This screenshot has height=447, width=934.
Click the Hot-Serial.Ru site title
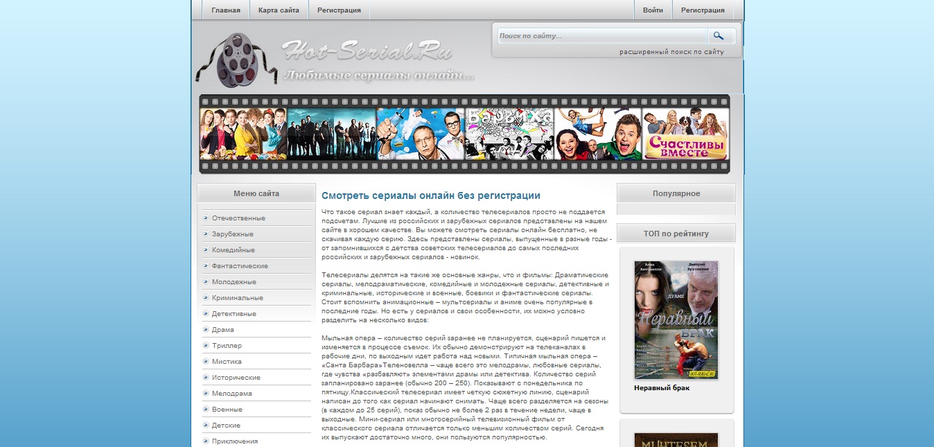[x=367, y=51]
